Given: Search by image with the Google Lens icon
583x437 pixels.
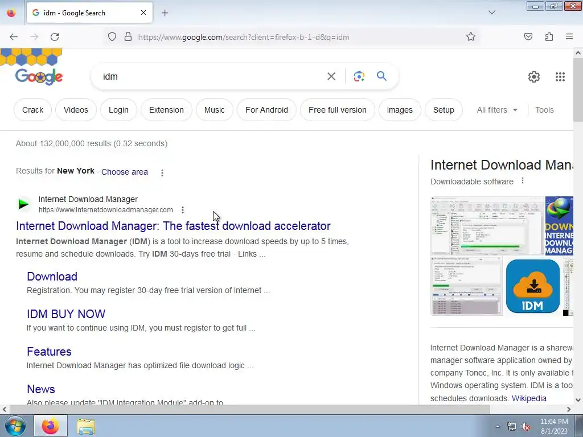Looking at the screenshot, I should point(359,76).
